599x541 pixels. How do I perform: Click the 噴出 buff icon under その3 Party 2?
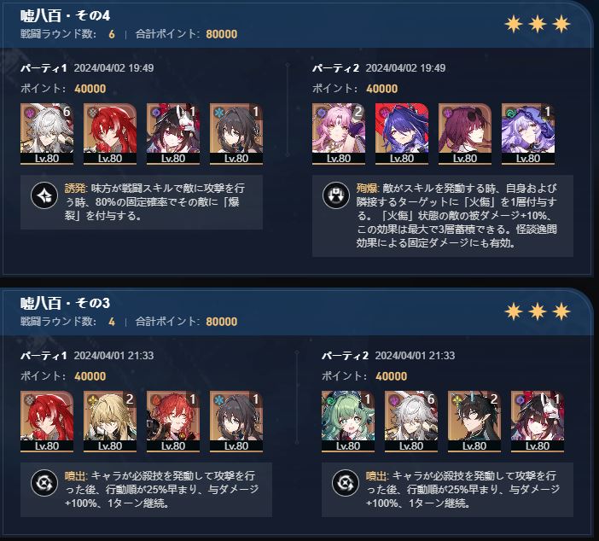coord(346,483)
